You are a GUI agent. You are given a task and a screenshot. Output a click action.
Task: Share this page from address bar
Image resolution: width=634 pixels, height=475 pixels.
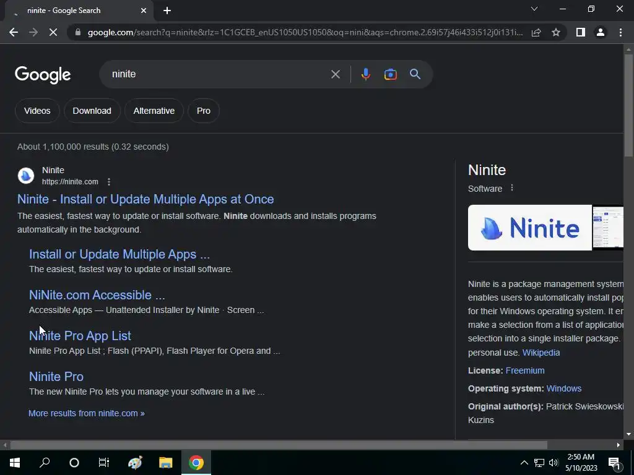coord(536,32)
